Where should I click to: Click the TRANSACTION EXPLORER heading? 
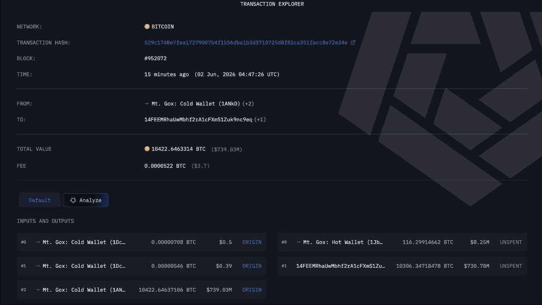point(272,4)
